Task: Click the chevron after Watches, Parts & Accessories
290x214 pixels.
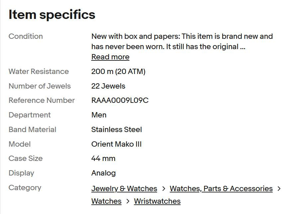Action: coord(279,188)
